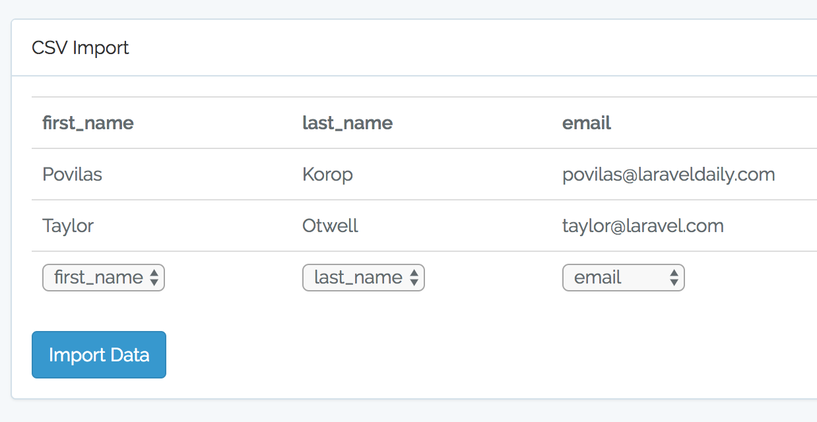Image resolution: width=817 pixels, height=422 pixels.
Task: Click the povilas@laraveldaily.com email cell
Action: click(668, 175)
